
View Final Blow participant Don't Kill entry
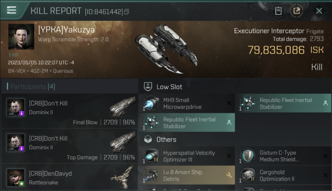[69, 111]
